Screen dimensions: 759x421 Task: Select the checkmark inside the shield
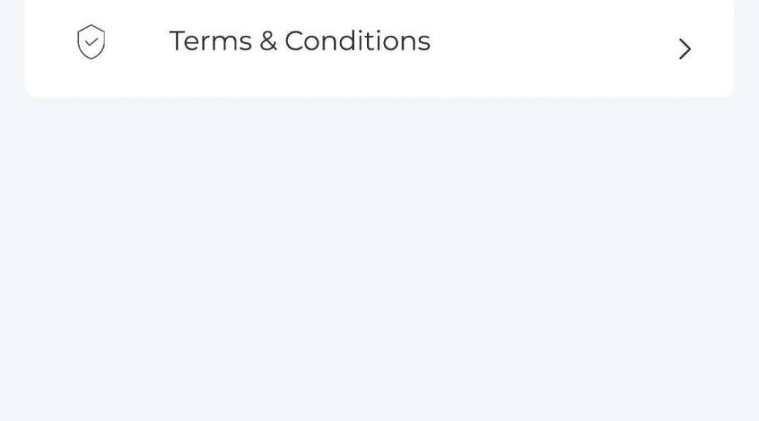pos(91,42)
